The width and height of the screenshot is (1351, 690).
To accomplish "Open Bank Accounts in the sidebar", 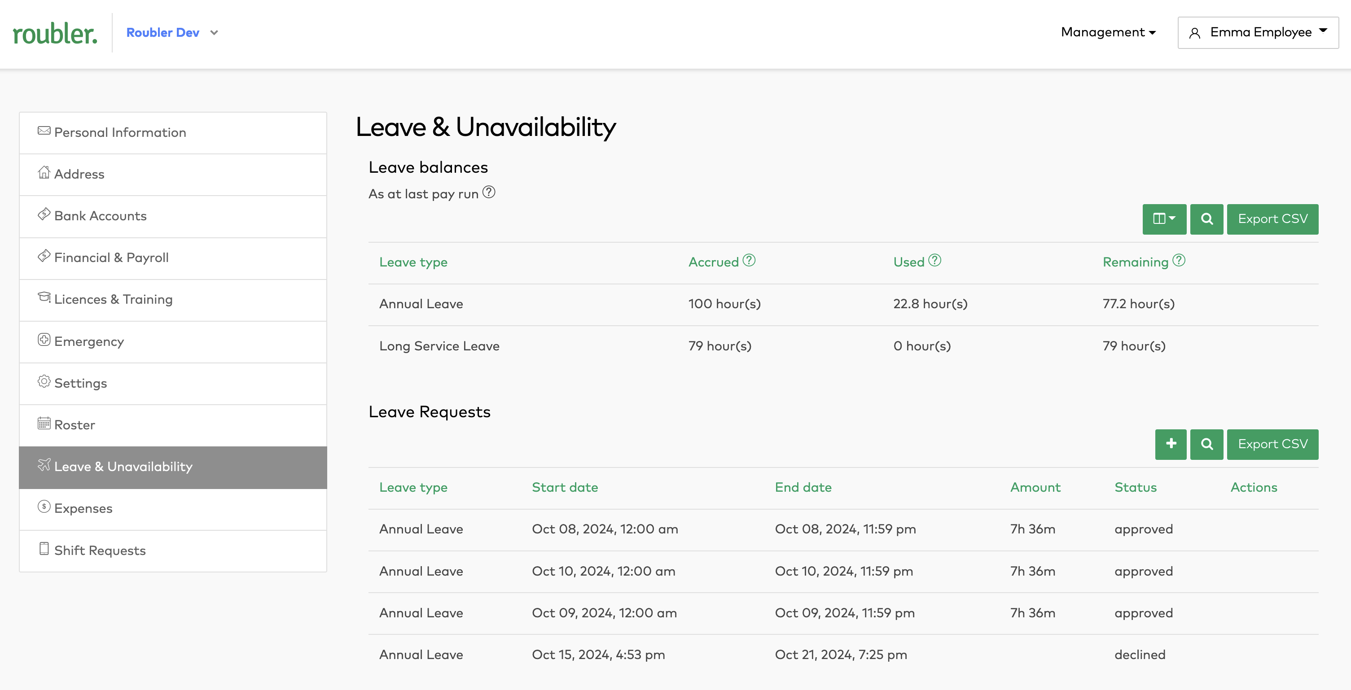I will coord(172,217).
